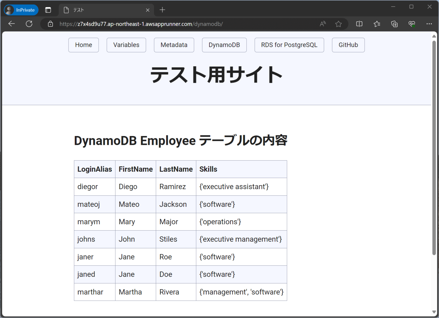Open the Favorites list icon
Viewport: 439px width, 318px height.
point(377,24)
